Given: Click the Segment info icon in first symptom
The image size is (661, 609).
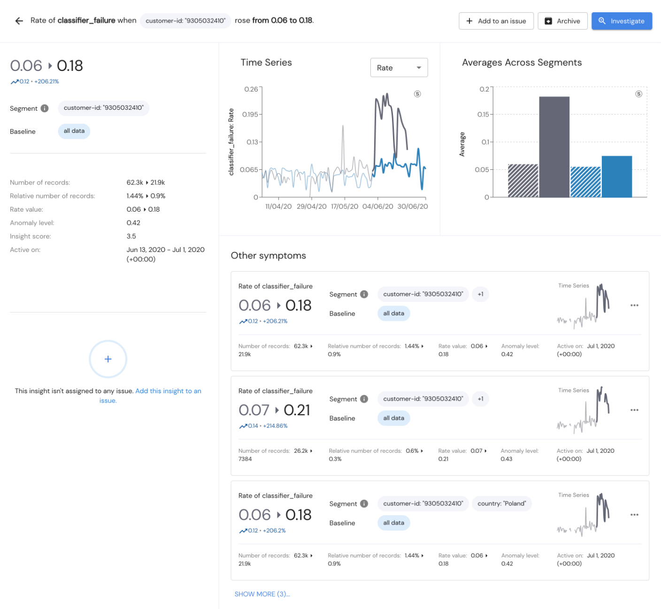Looking at the screenshot, I should 364,294.
